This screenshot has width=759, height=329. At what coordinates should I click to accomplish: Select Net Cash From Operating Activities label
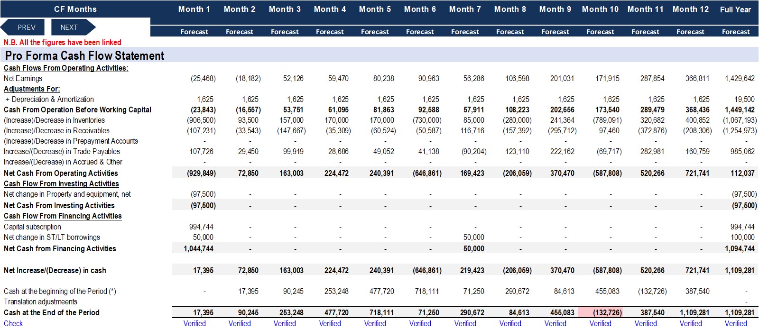tap(61, 173)
